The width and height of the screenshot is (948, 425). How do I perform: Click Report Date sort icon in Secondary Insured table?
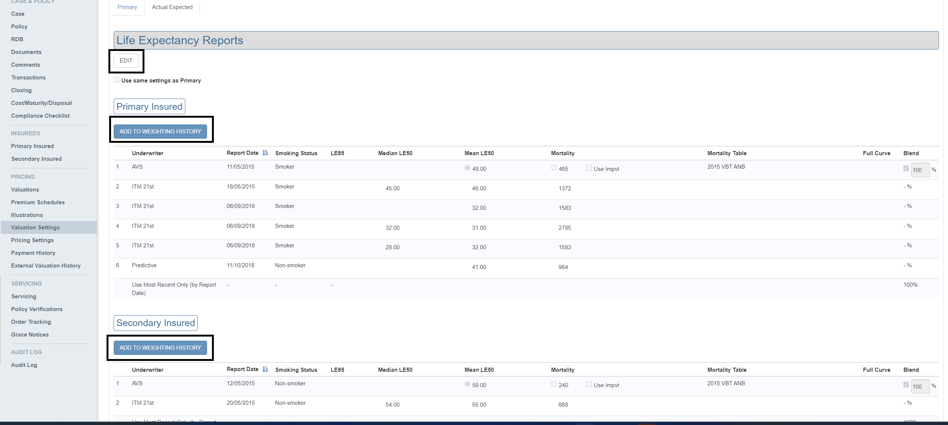pos(265,369)
